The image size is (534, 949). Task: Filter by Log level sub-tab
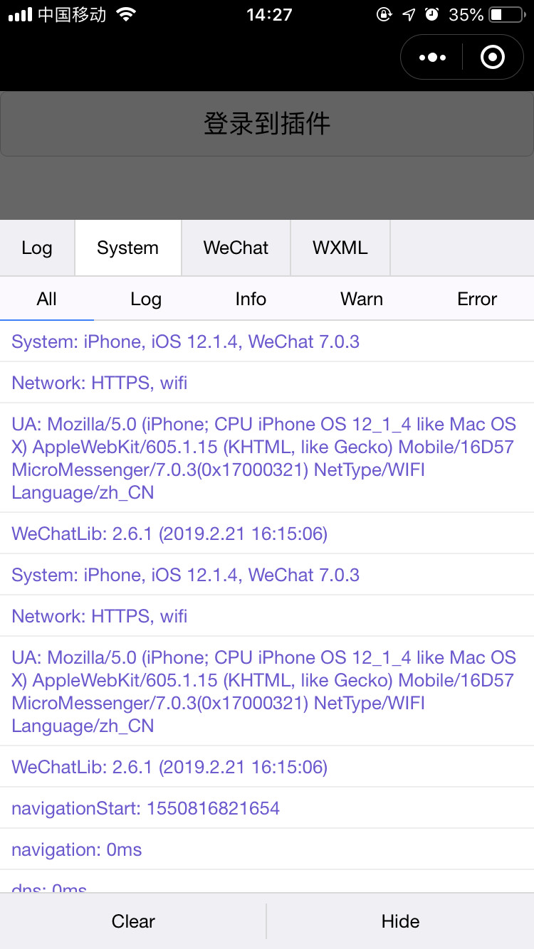coord(146,299)
